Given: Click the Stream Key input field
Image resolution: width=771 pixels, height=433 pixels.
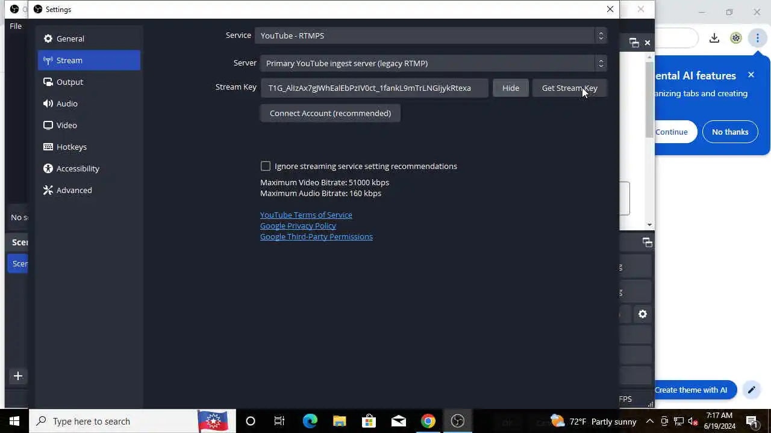Looking at the screenshot, I should pos(374,88).
